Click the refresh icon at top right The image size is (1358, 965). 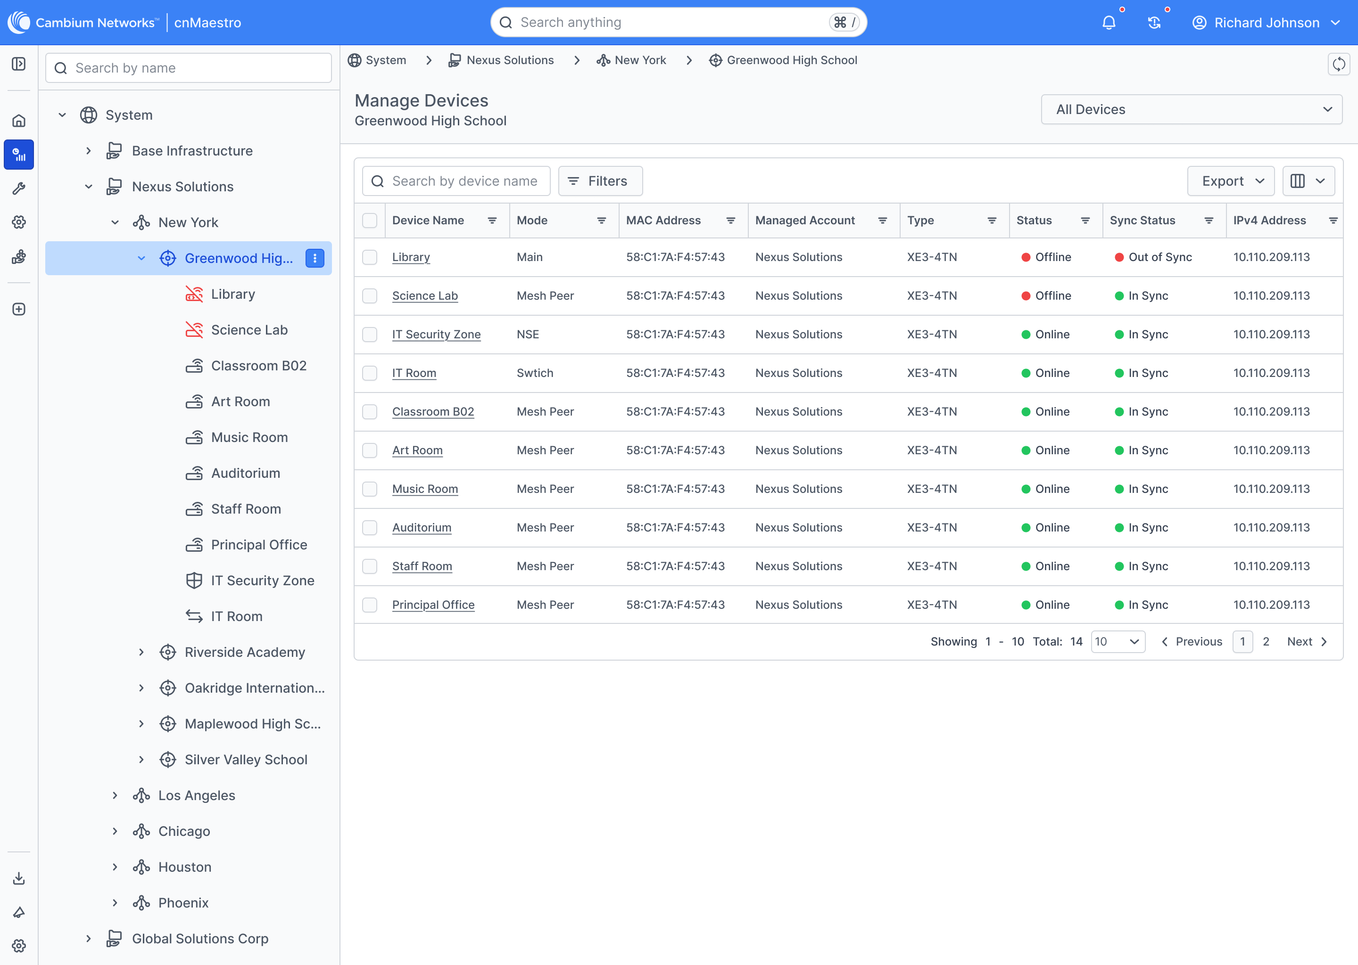coord(1338,64)
